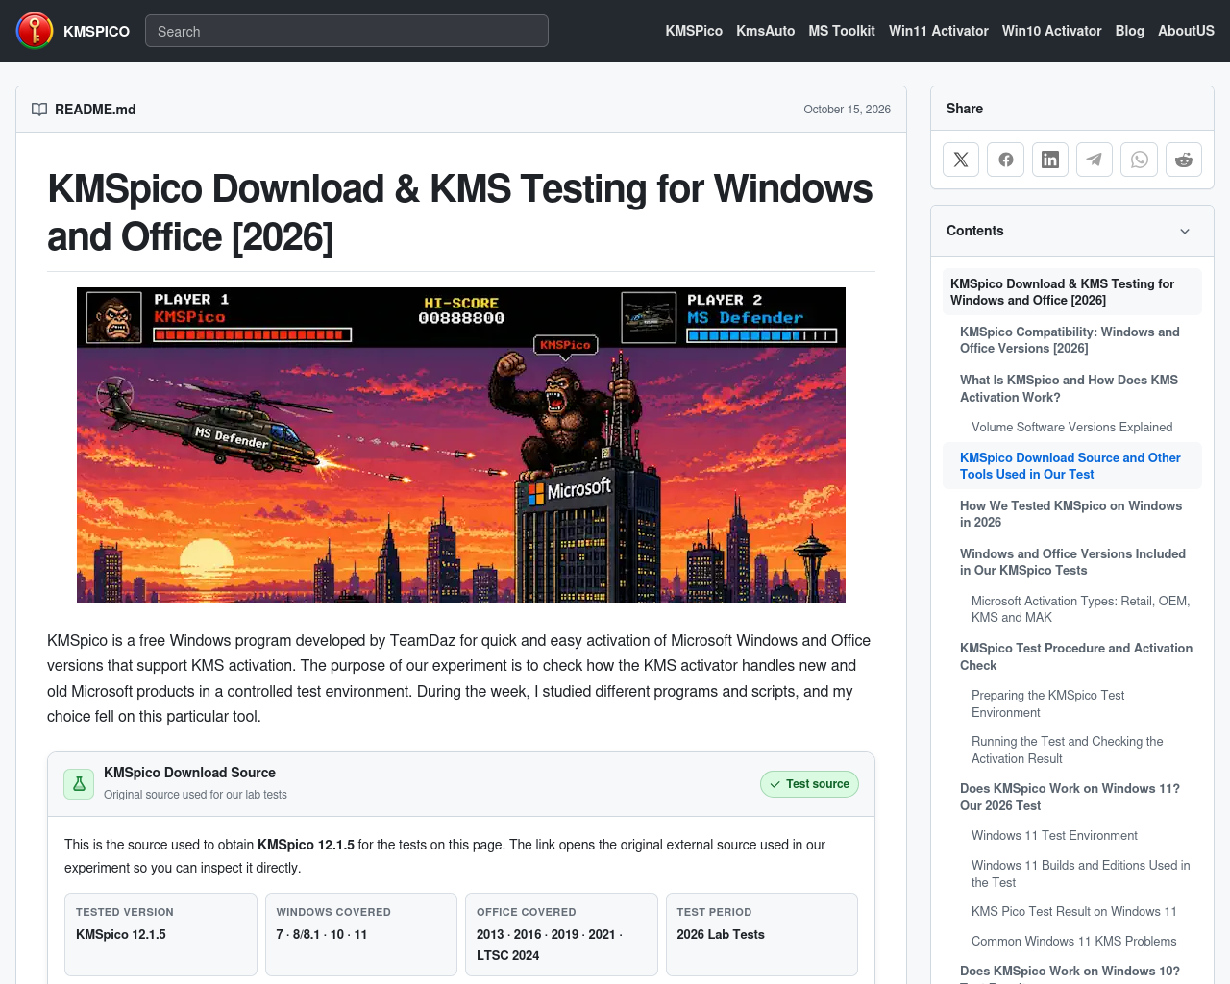Image resolution: width=1230 pixels, height=984 pixels.
Task: Open the KMSPico nav menu item
Action: pos(694,31)
